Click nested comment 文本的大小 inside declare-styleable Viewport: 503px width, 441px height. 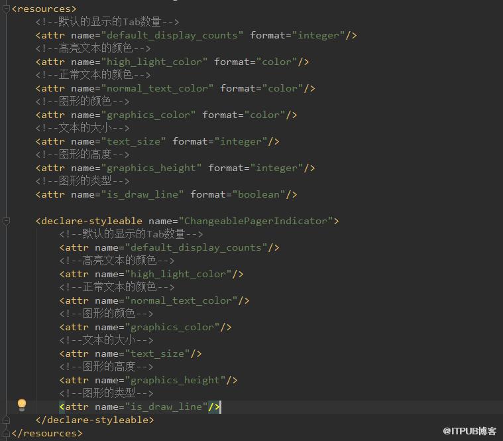coord(106,340)
